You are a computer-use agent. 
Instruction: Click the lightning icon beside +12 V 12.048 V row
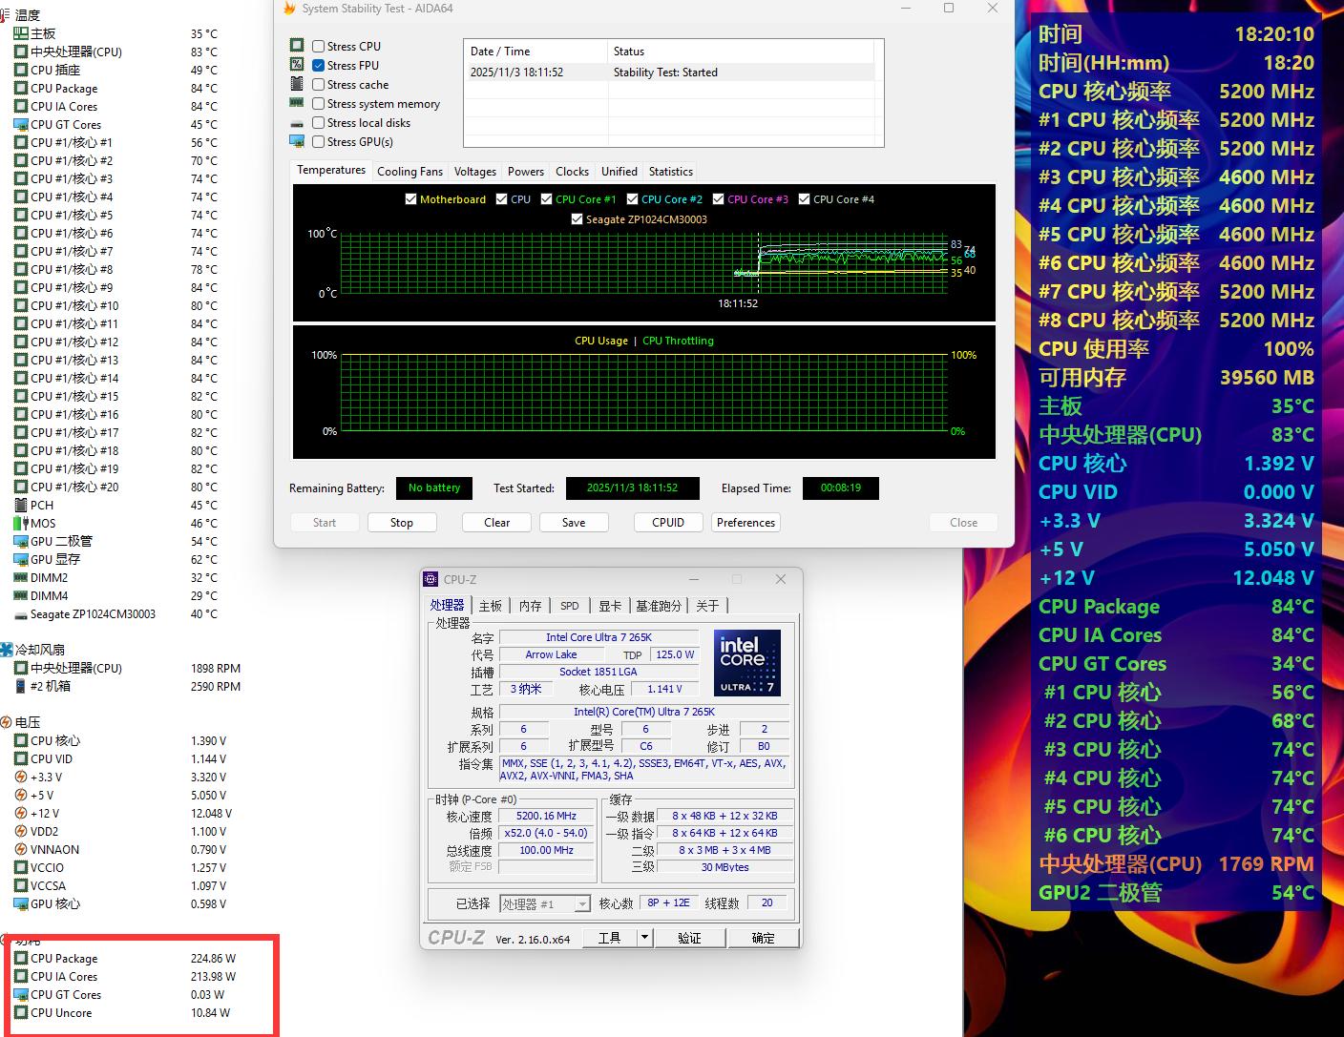[x=21, y=813]
